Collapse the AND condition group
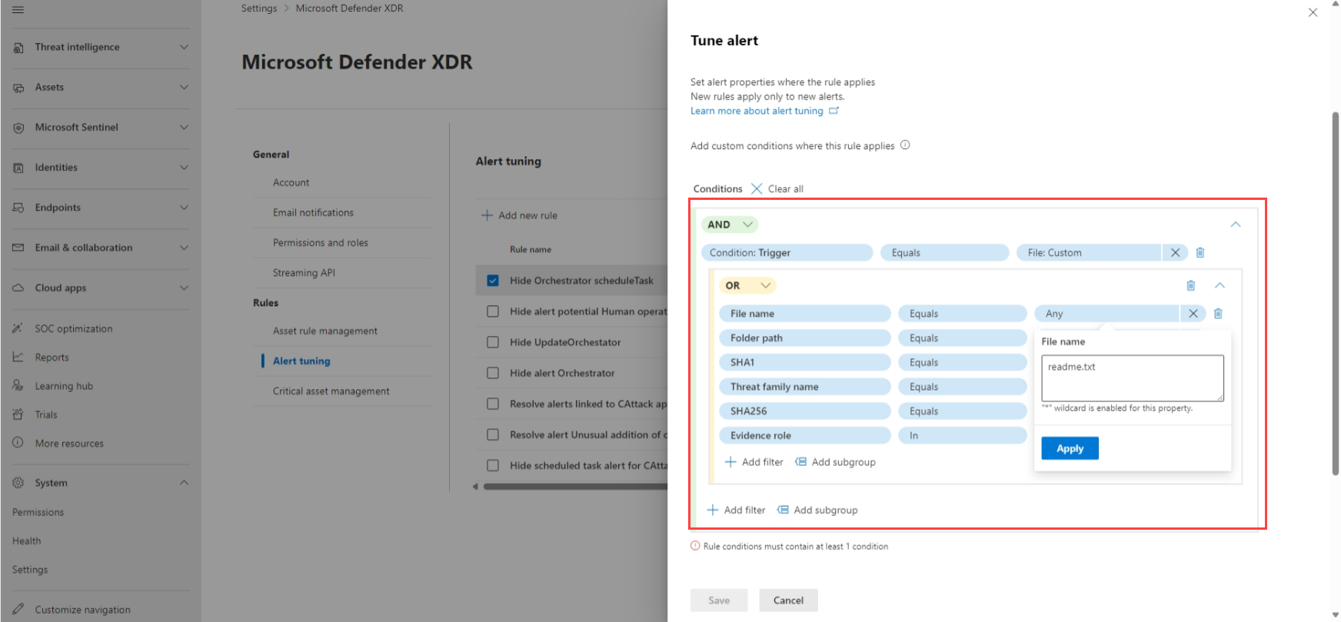1341x622 pixels. (1236, 225)
